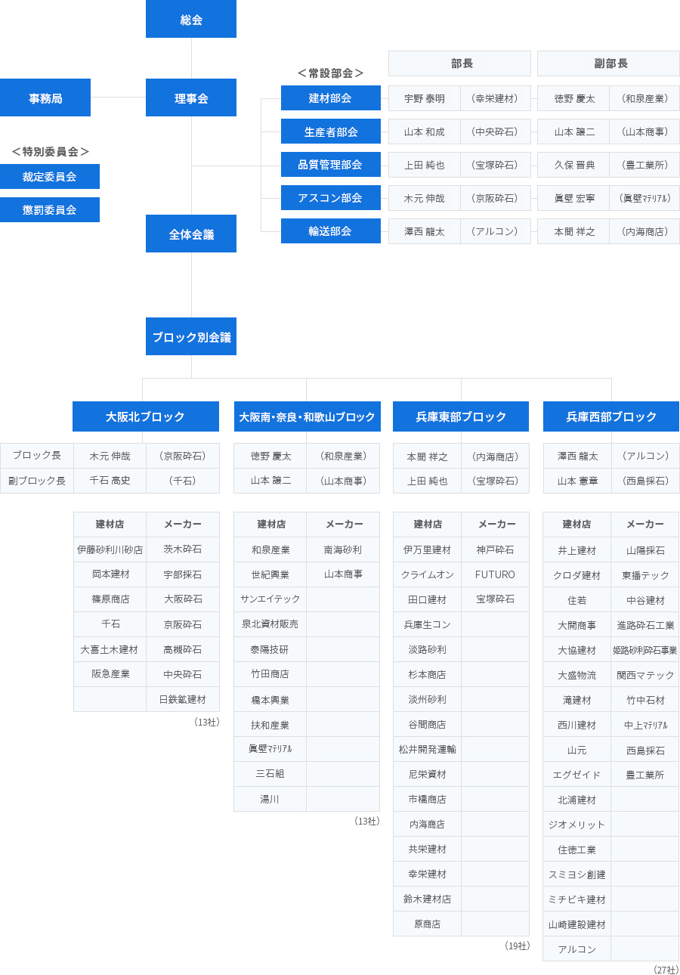
Task: Select the 兵庫東部ブロック header
Action: tap(461, 416)
